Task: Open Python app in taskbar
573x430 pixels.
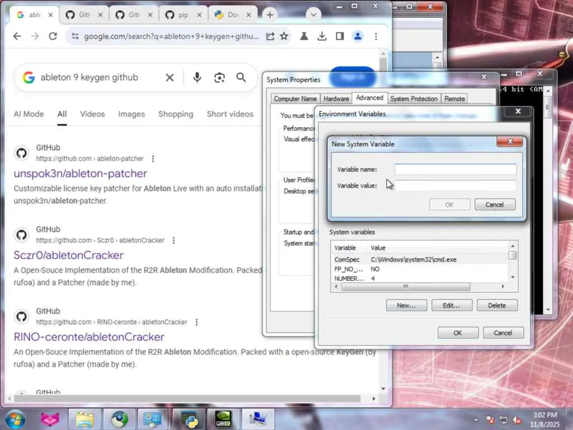Action: coord(190,419)
